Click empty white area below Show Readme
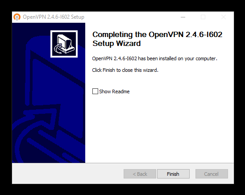Screen dimensions: 245x195 [x=159, y=128]
